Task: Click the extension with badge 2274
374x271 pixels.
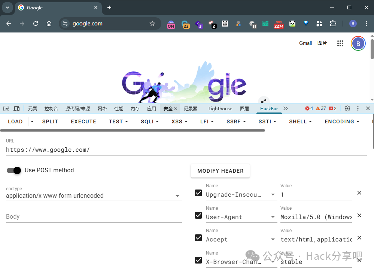Action: (279, 25)
